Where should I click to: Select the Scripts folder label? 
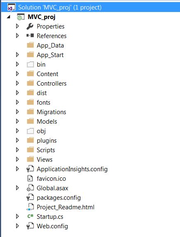click(46, 150)
